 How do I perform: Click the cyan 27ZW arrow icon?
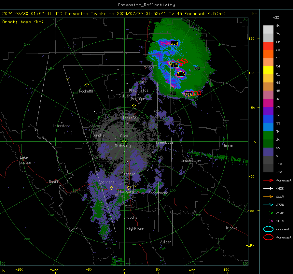point(268,205)
